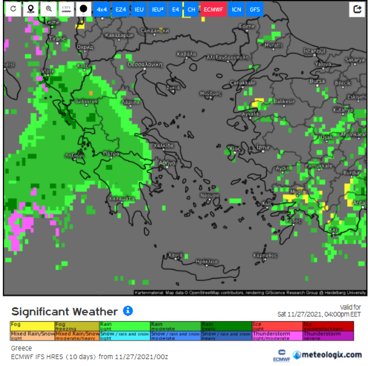Image resolution: width=368 pixels, height=366 pixels.
Task: Click the Αθήνα city label on map
Action: point(167,163)
